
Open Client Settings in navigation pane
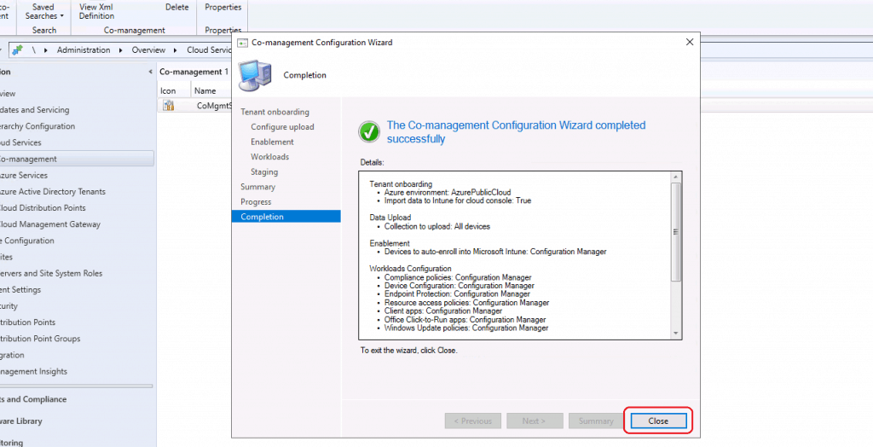(20, 289)
